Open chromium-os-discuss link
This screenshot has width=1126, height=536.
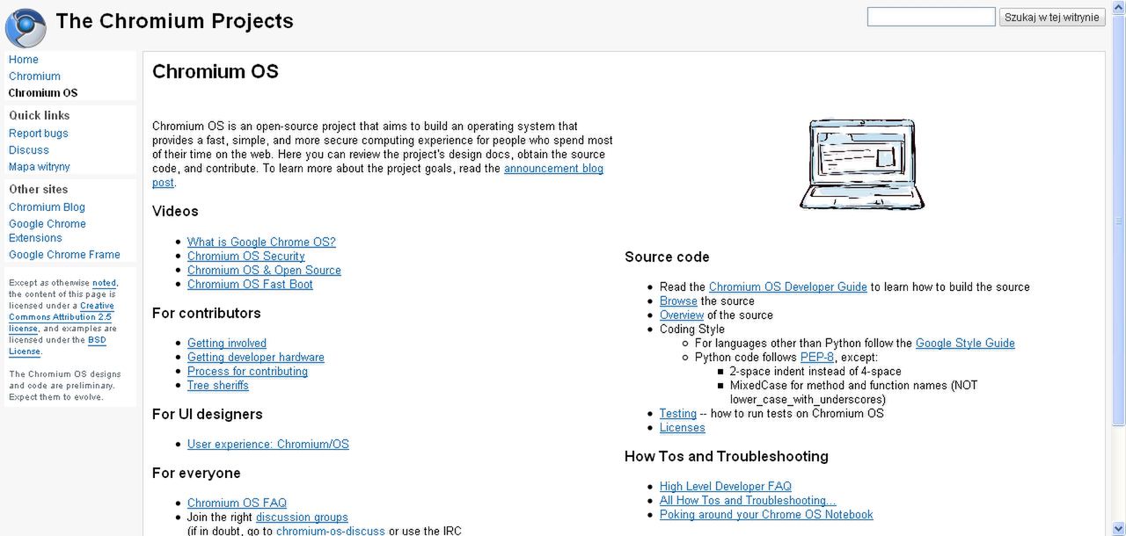pos(331,531)
